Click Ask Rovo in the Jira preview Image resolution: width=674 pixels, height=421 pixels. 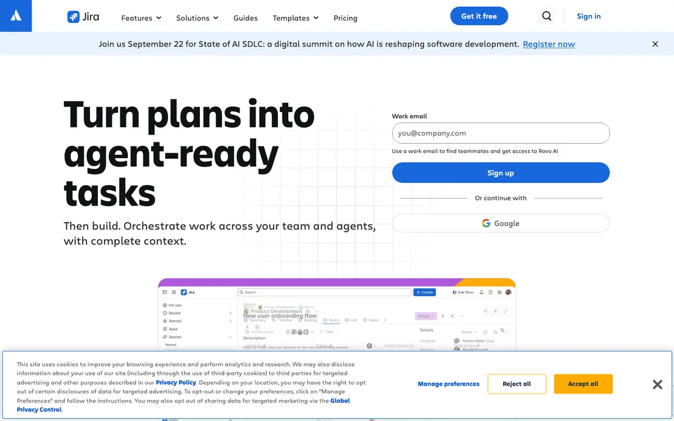[x=462, y=292]
